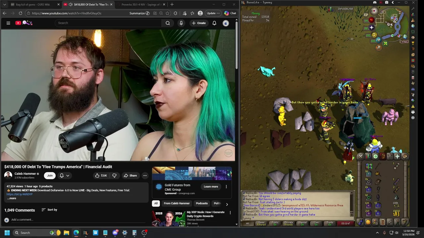Open the browser favorites list icon
Screen dimensions: 424x238
pos(192,13)
